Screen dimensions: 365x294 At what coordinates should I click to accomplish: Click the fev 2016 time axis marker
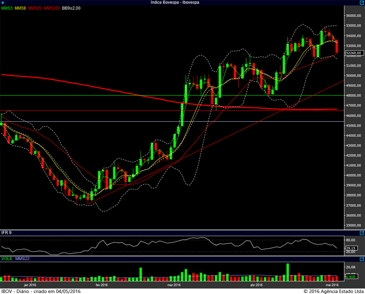coord(102,285)
